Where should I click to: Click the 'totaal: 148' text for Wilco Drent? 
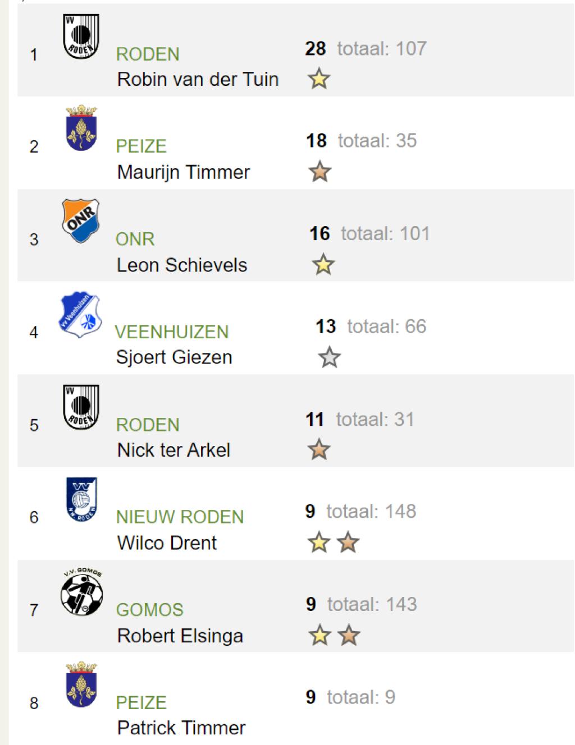pyautogui.click(x=371, y=511)
